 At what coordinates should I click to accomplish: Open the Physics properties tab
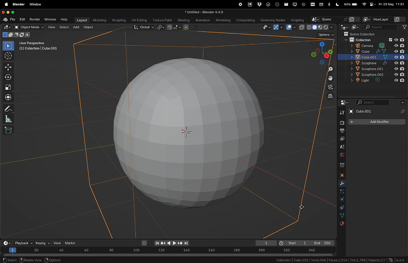pyautogui.click(x=342, y=199)
